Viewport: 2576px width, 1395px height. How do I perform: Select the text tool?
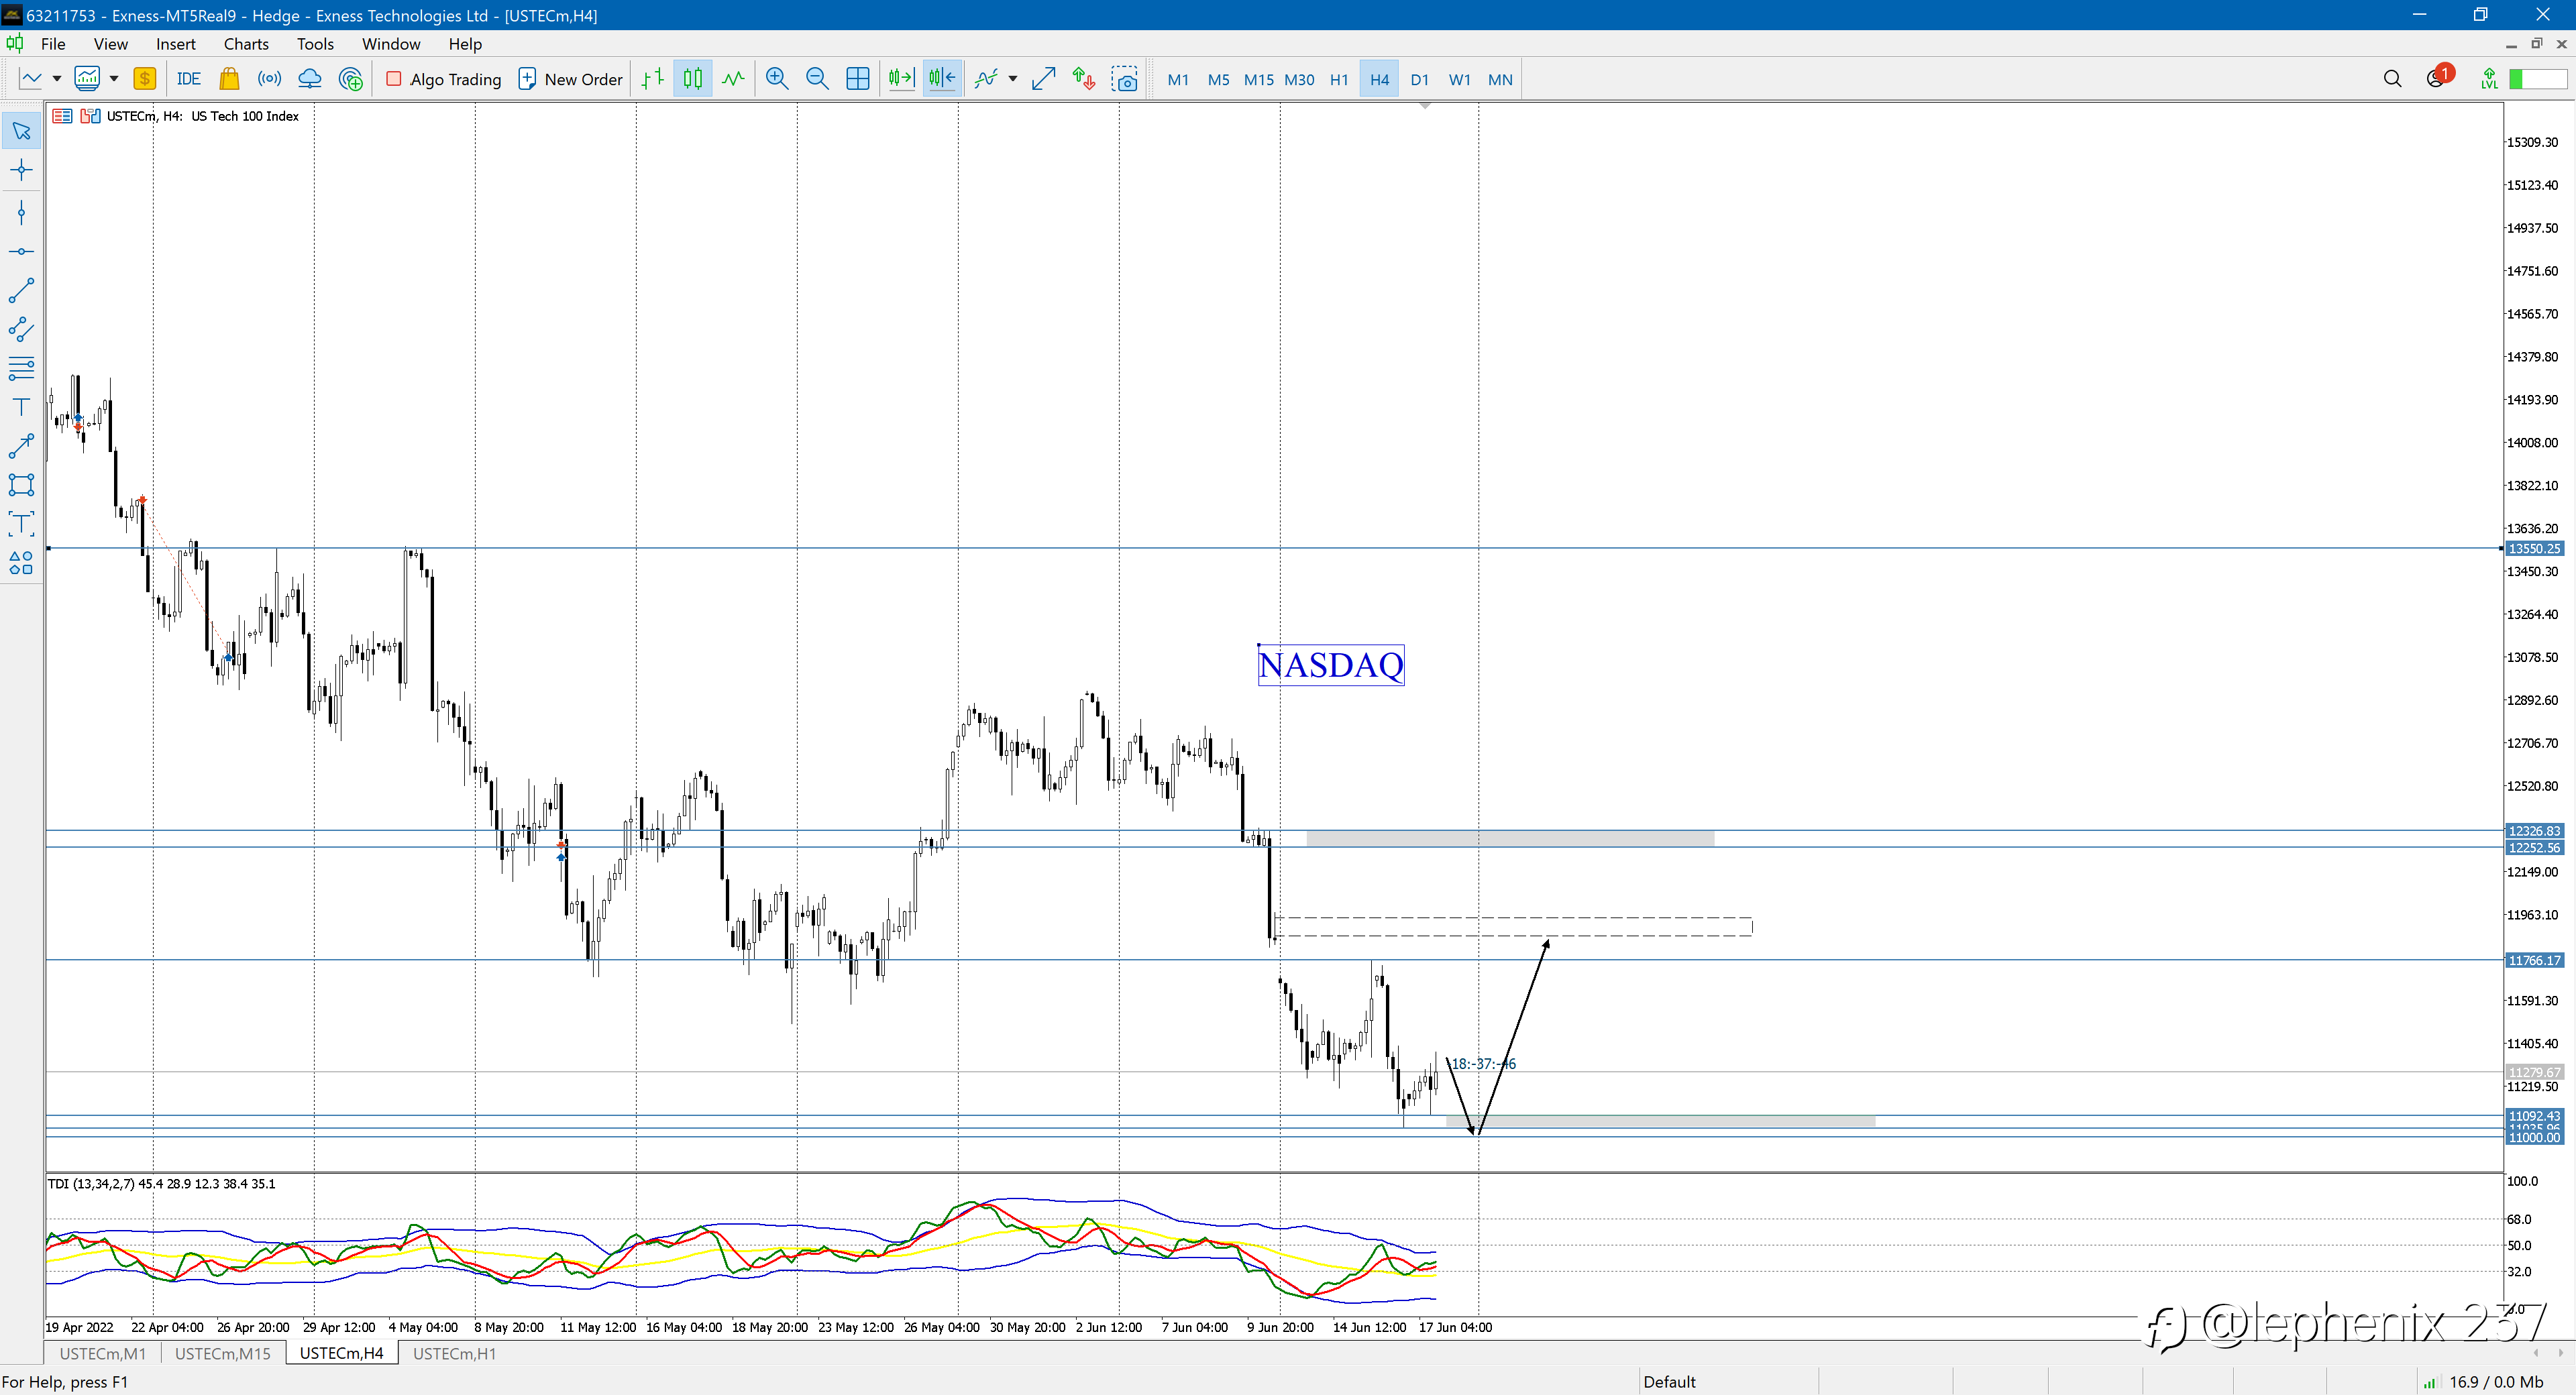(x=21, y=407)
